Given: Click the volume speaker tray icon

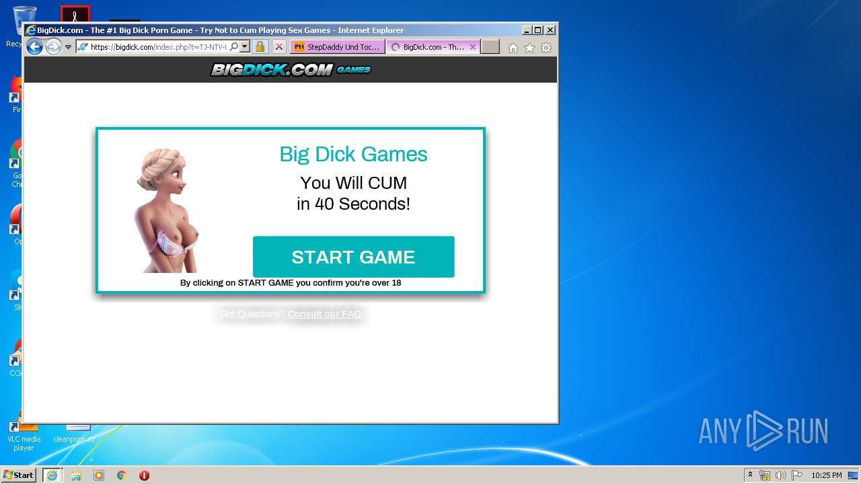Looking at the screenshot, I should (x=781, y=475).
